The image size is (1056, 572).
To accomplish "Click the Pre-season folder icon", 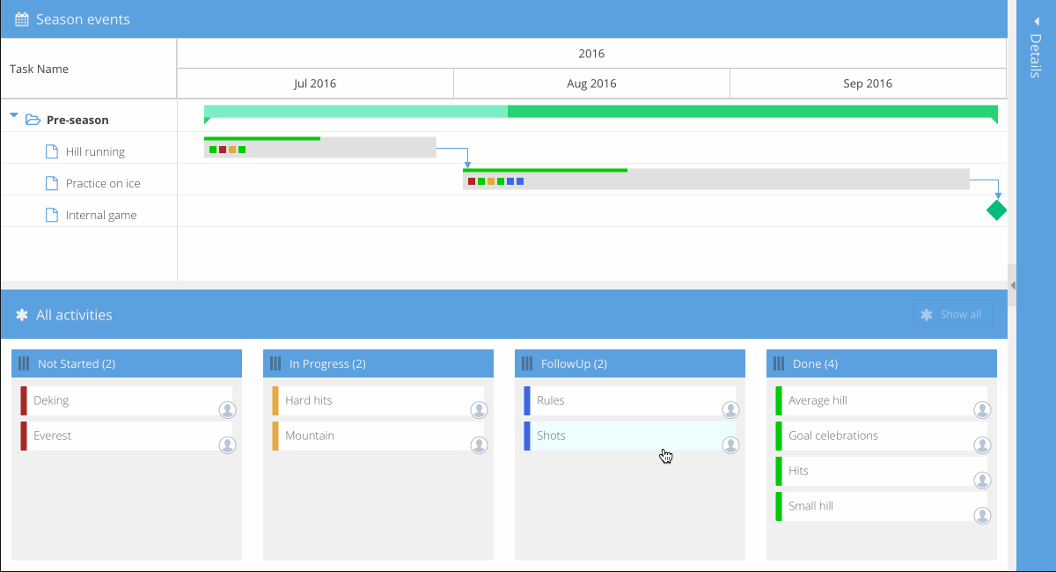I will [x=33, y=120].
